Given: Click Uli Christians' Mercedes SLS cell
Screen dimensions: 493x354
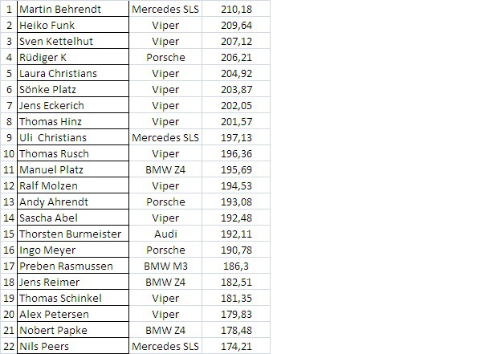Looking at the screenshot, I should (x=166, y=137).
